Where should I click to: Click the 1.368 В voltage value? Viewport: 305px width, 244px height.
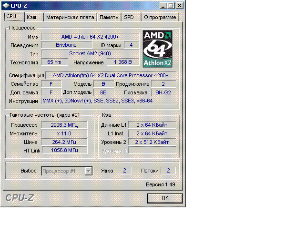pyautogui.click(x=123, y=62)
